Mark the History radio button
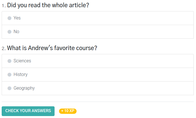The height and width of the screenshot is (118, 196). 9,75
